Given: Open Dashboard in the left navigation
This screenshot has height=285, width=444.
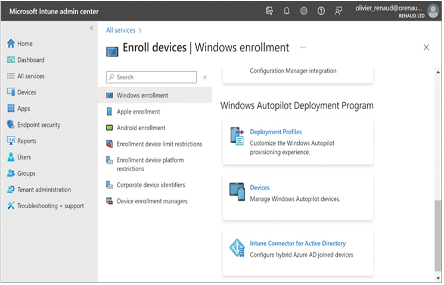Looking at the screenshot, I should click(31, 60).
